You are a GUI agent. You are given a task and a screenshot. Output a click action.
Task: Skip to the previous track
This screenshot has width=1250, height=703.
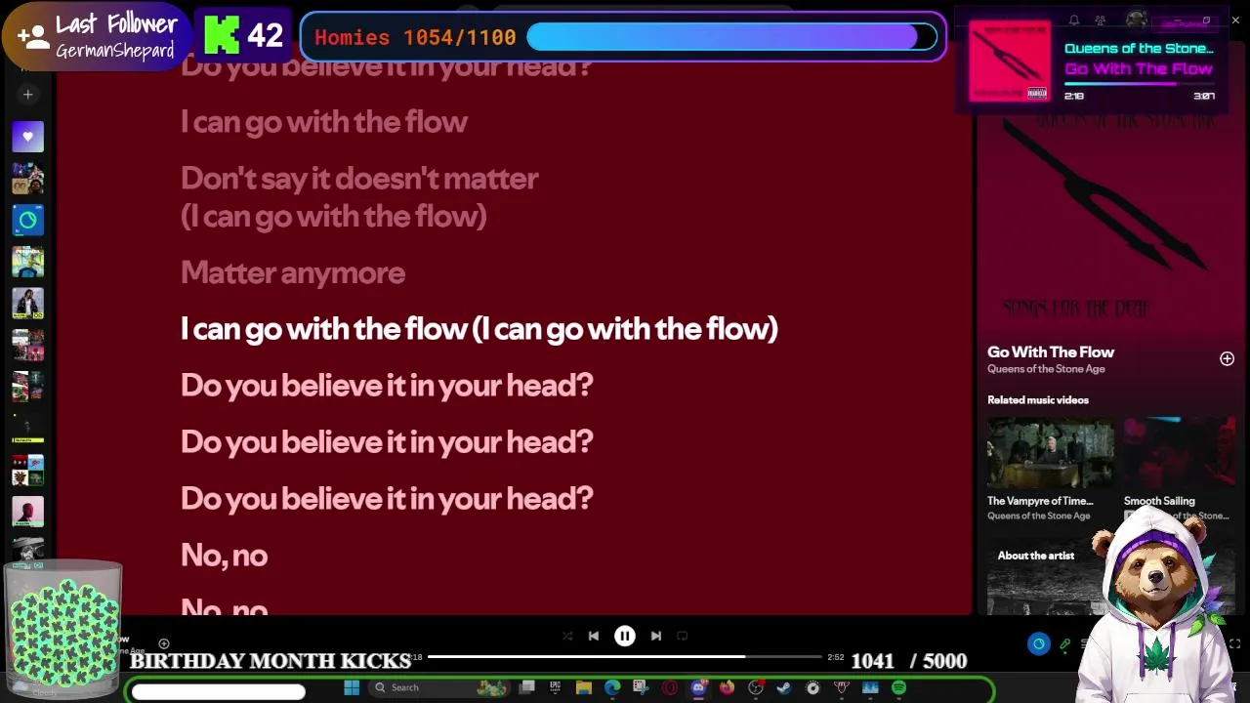594,636
